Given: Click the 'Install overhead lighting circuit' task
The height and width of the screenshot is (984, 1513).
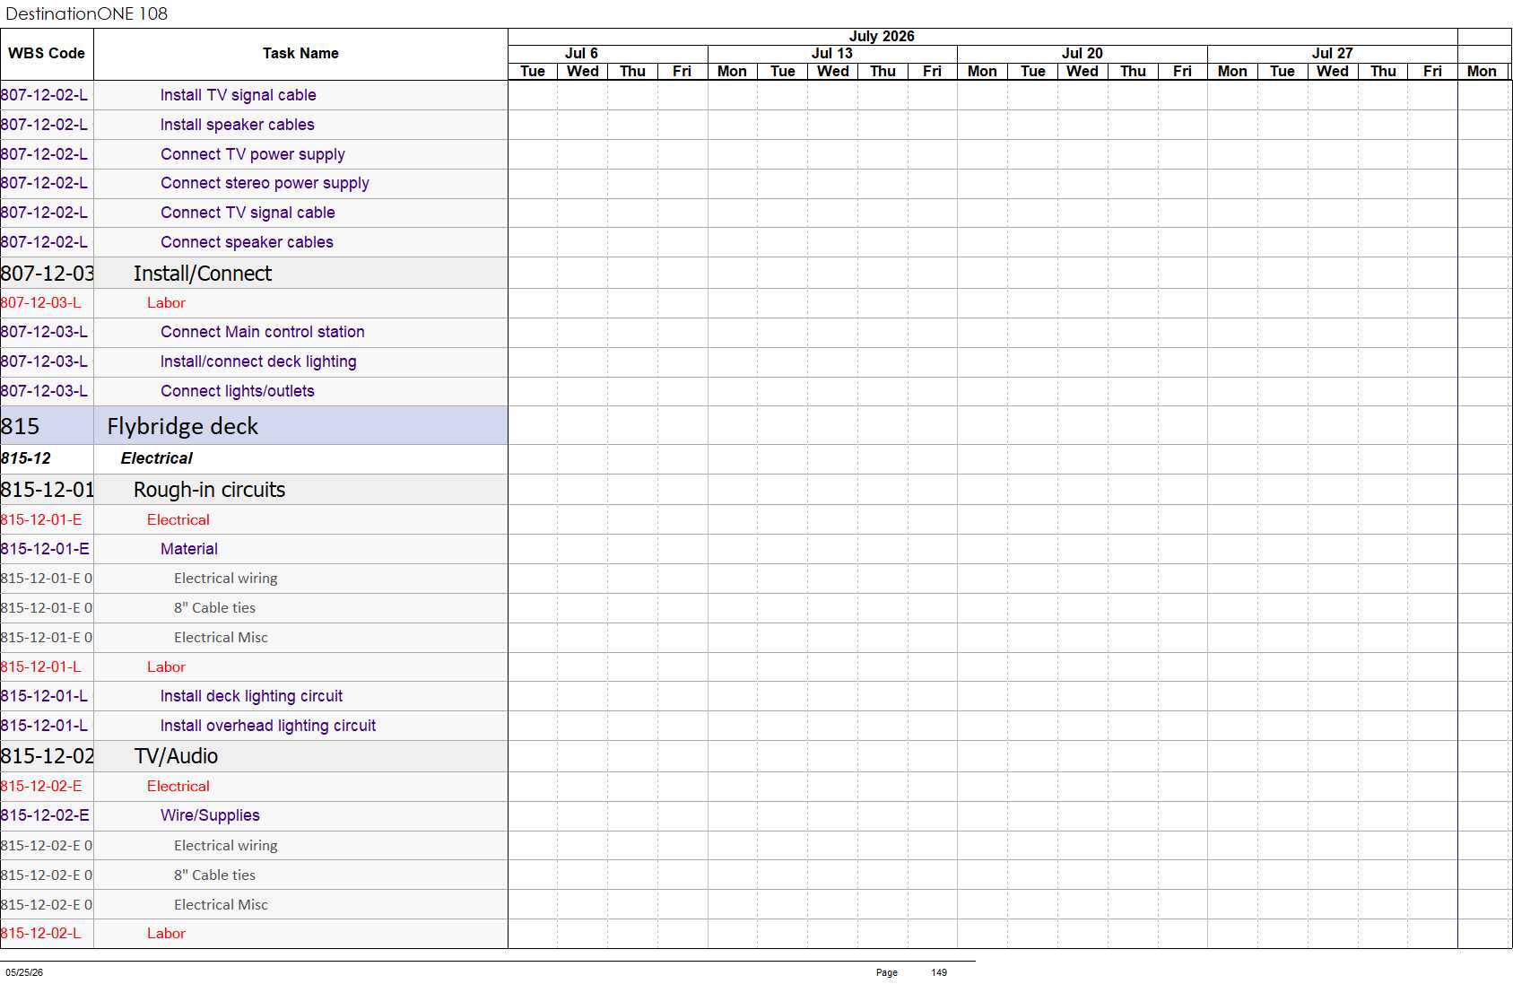Looking at the screenshot, I should [268, 726].
